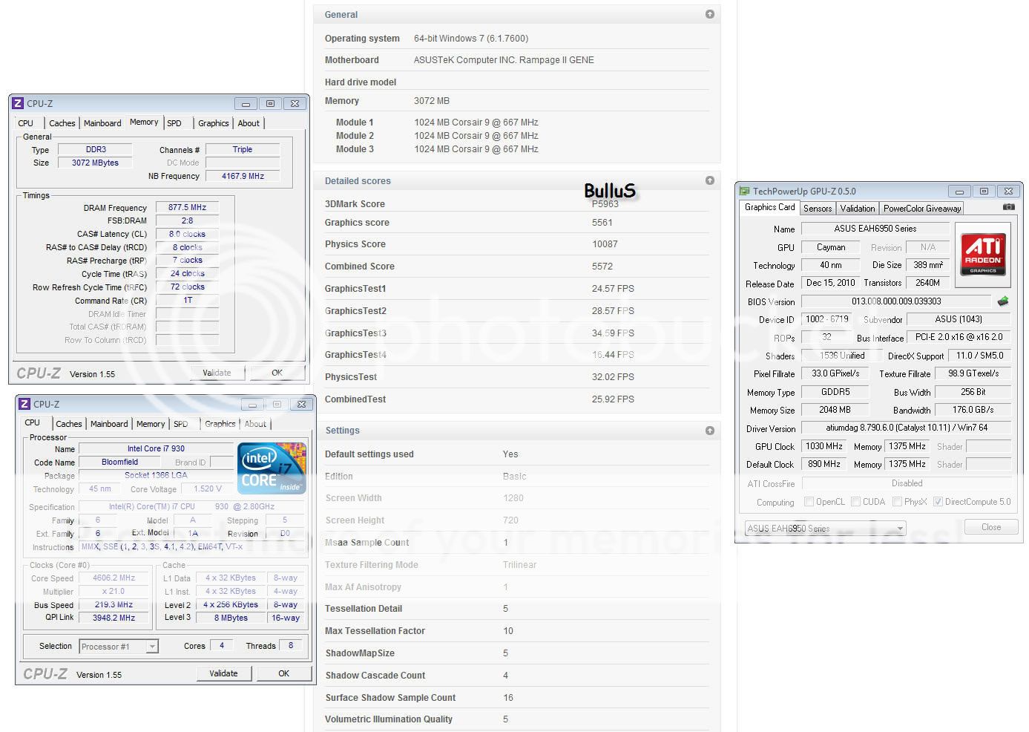Toggle the OpenCL checkbox
Screen dimensions: 1029x732
pyautogui.click(x=809, y=502)
